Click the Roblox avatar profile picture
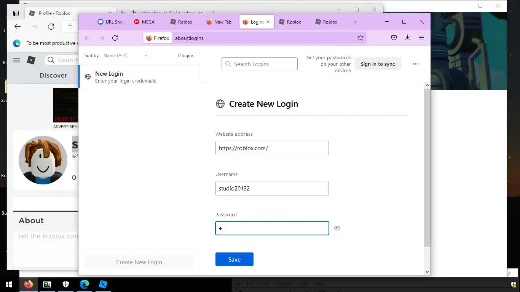Screen dimensions: 520x292 (43, 160)
